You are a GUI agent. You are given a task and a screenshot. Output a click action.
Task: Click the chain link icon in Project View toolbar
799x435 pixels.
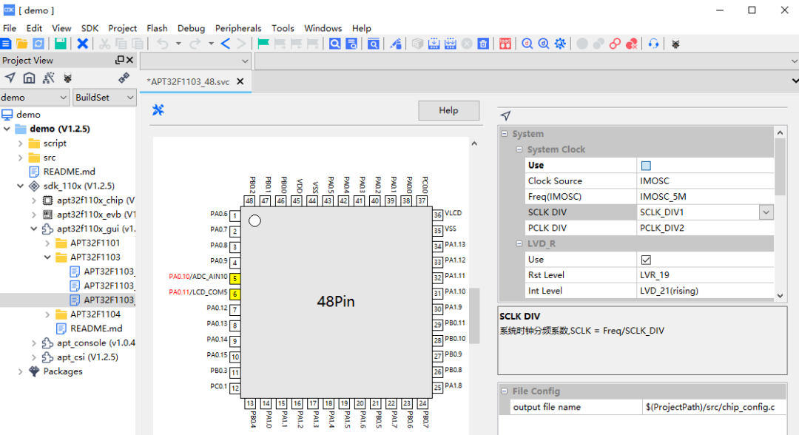pyautogui.click(x=124, y=77)
